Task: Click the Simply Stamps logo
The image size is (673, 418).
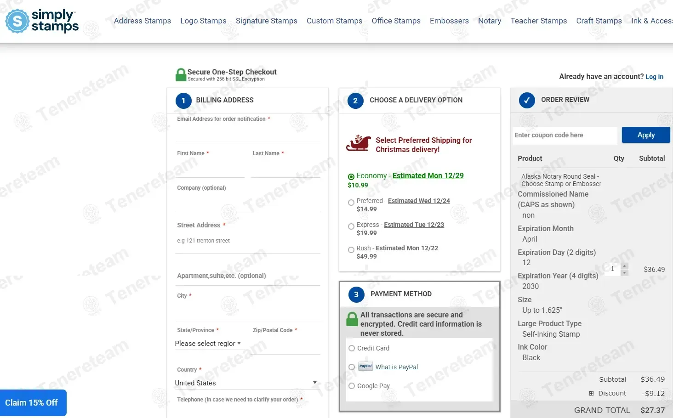Action: coord(42,21)
